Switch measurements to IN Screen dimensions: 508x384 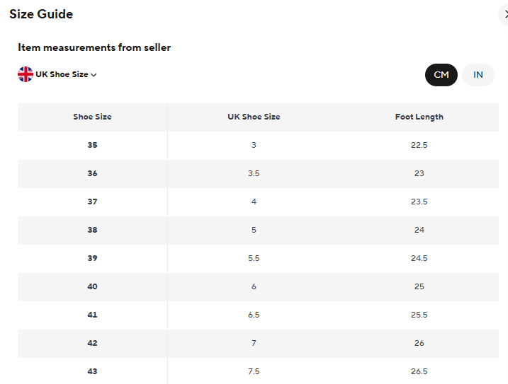[x=478, y=75]
